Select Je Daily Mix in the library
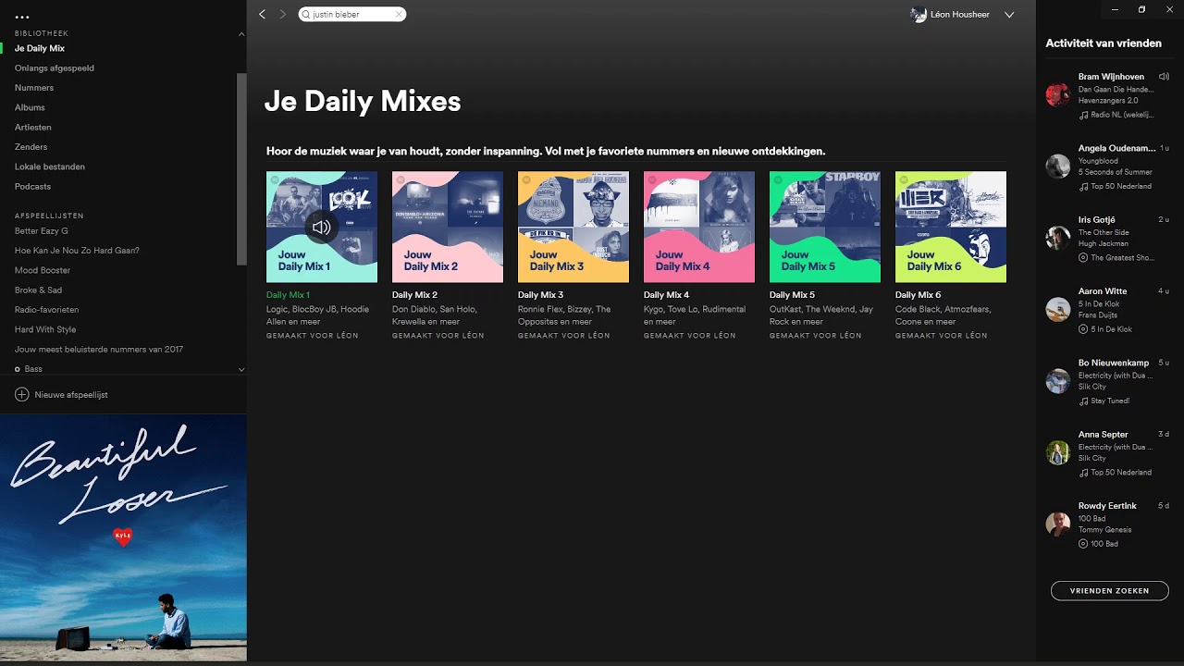 40,48
